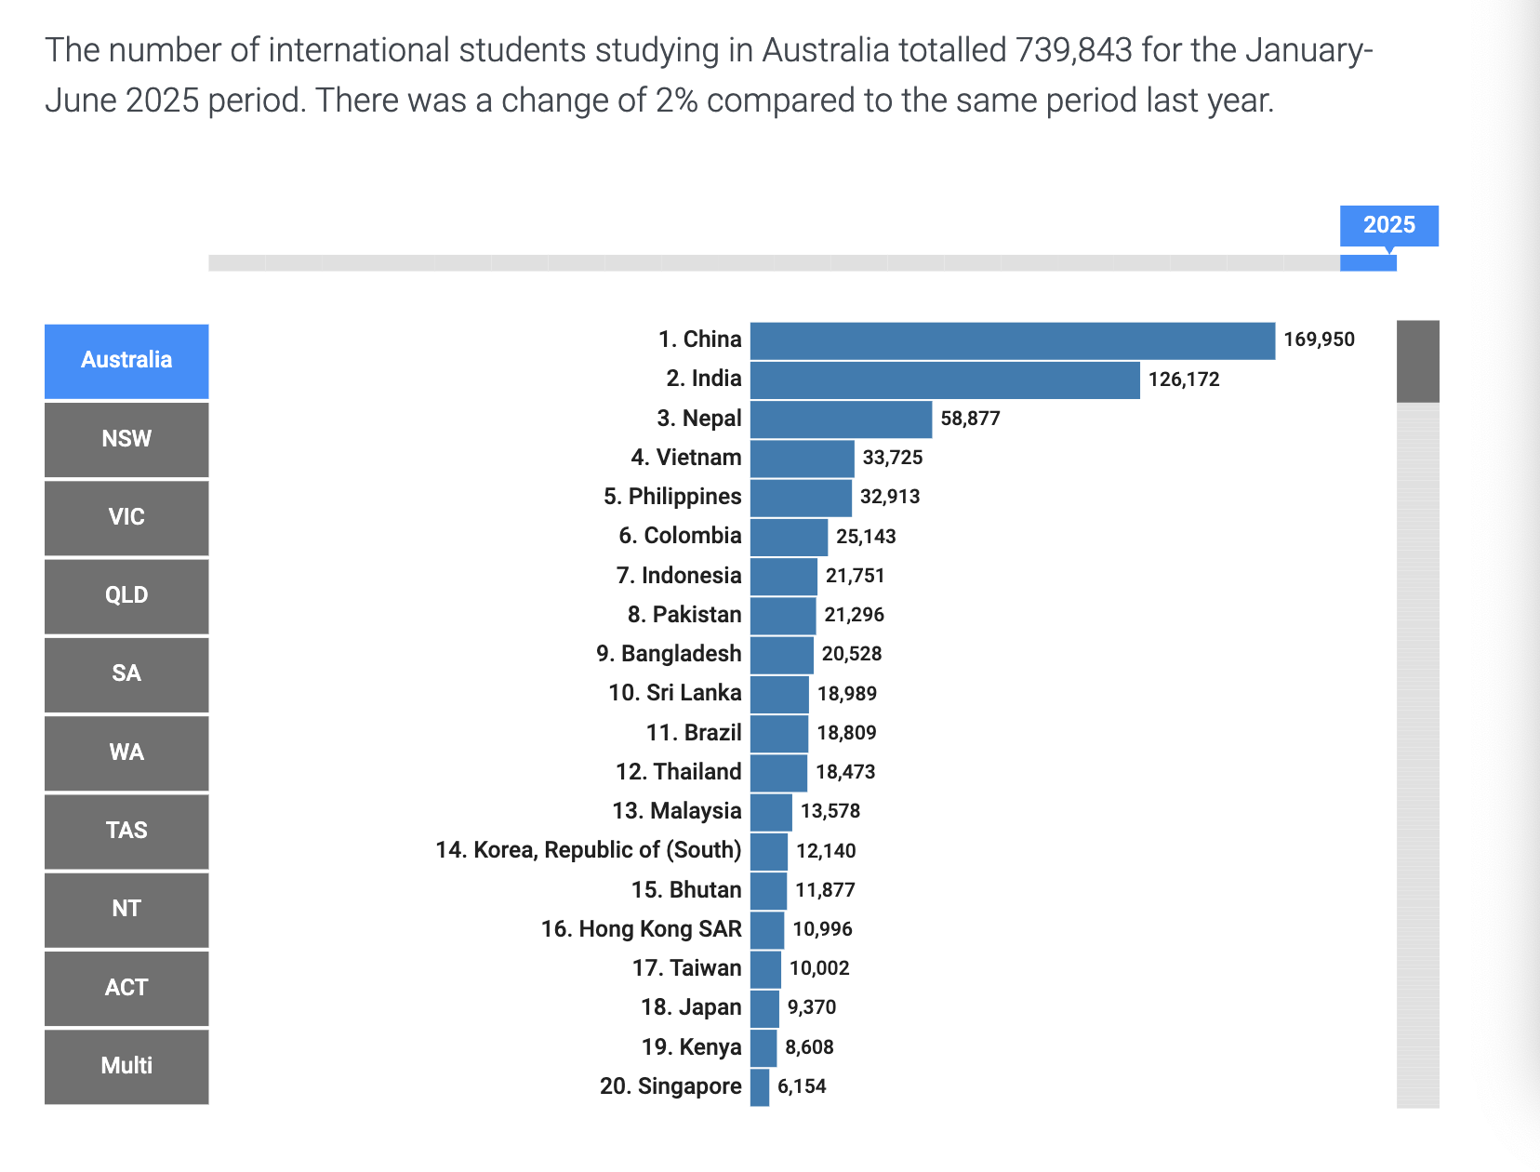The width and height of the screenshot is (1540, 1172).
Task: Select the Nepal bar in chart
Action: pos(841,420)
